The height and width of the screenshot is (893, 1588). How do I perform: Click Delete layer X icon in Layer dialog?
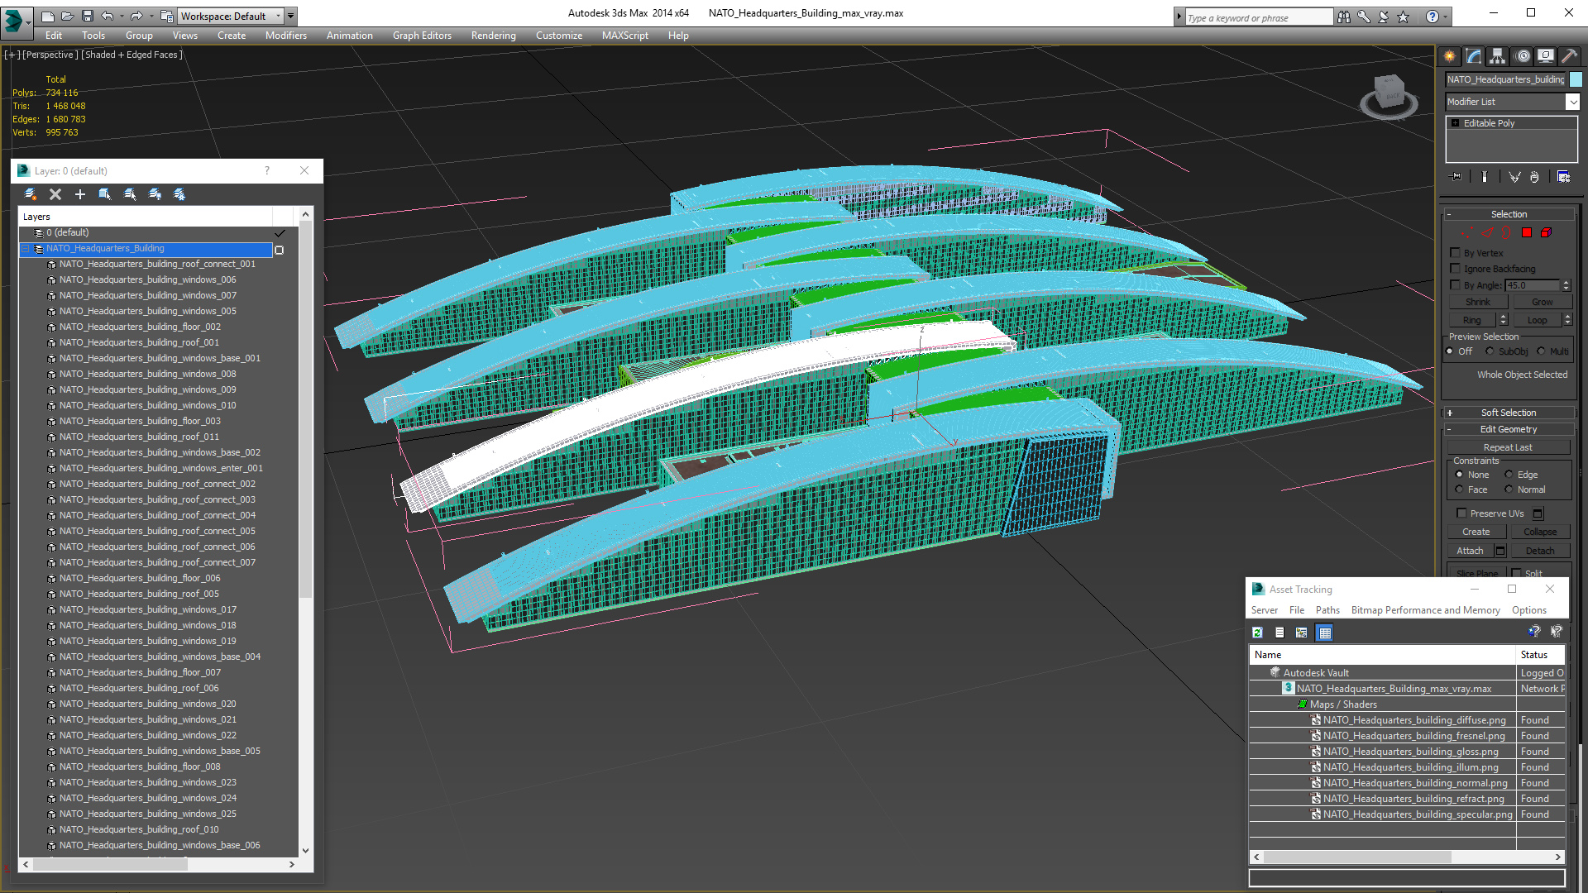[x=55, y=194]
